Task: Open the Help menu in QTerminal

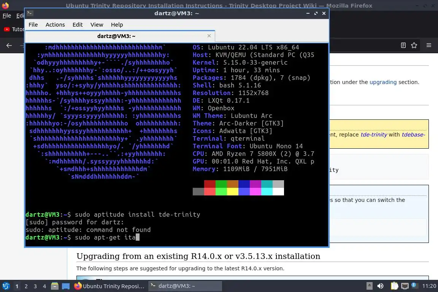Action: click(x=117, y=25)
